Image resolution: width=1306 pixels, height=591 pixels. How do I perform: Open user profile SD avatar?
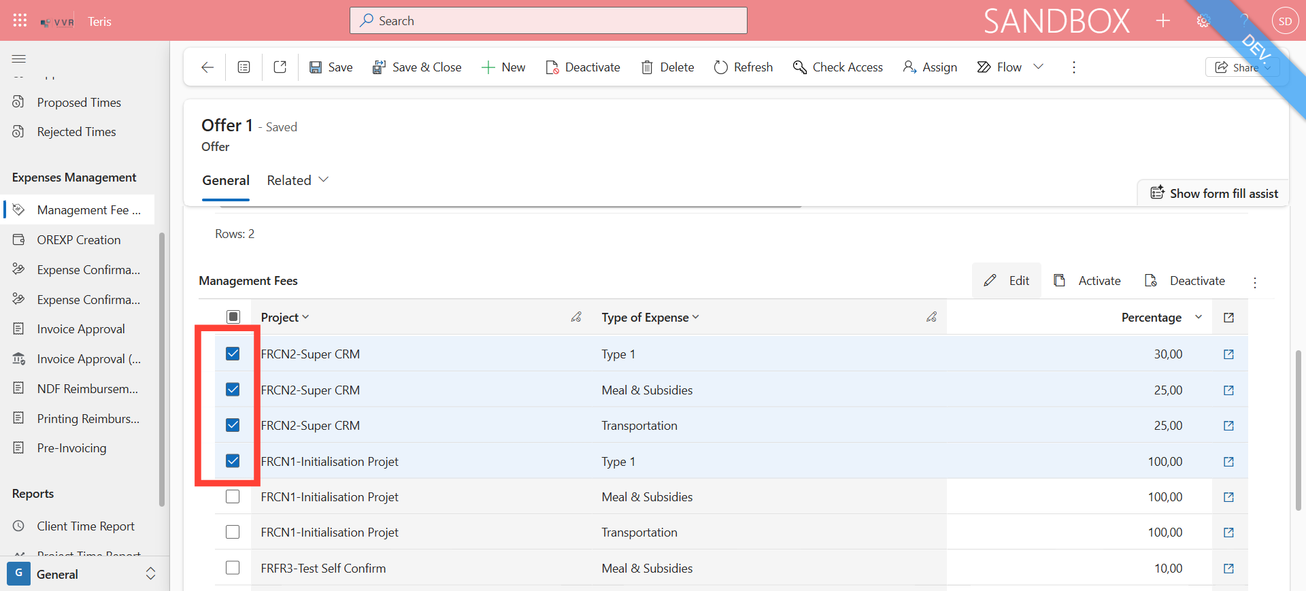tap(1285, 21)
